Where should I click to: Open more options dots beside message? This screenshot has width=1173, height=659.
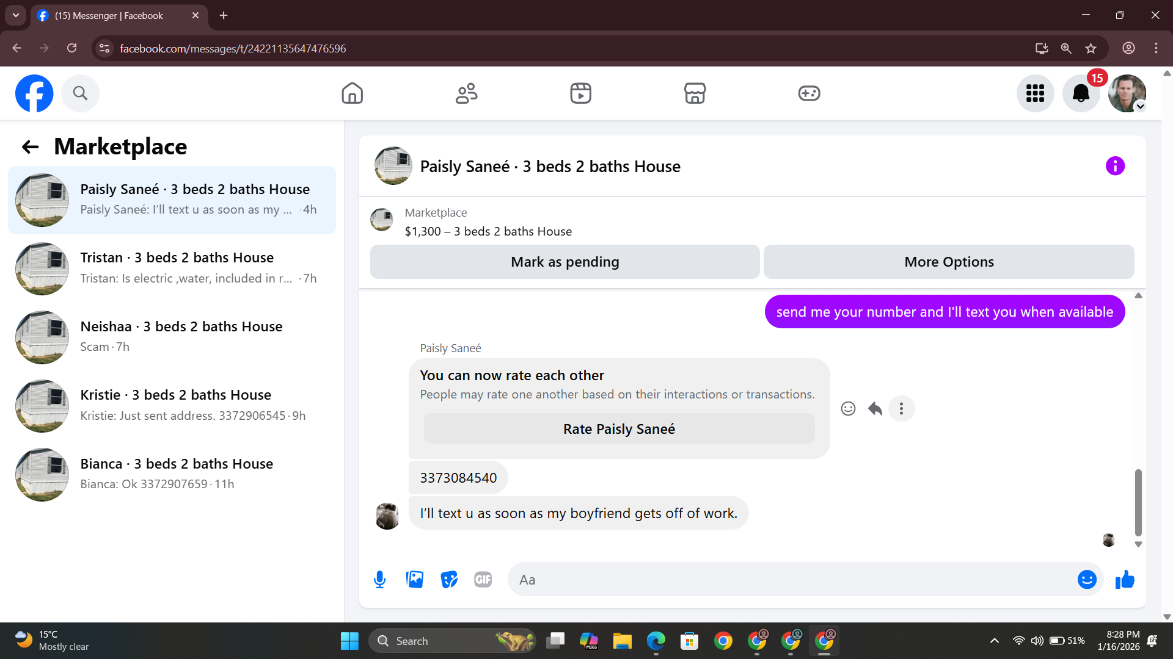(901, 409)
